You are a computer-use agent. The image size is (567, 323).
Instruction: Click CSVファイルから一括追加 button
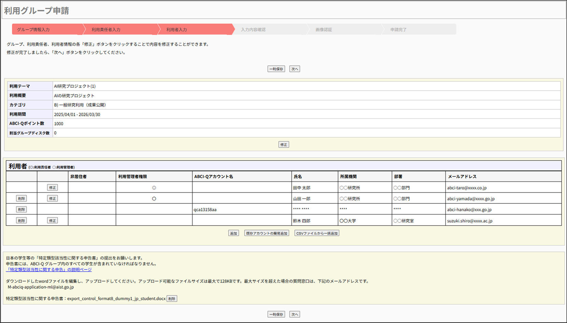click(316, 233)
